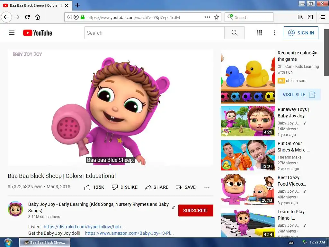Click the rubber ducks ad thumbnail
Viewport: 329px width, 247px height.
pos(248,77)
